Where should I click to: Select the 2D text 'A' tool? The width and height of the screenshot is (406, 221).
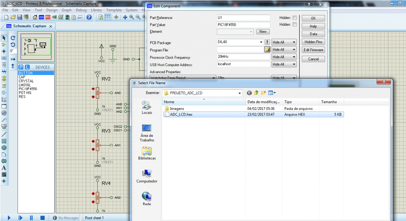pyautogui.click(x=4, y=168)
